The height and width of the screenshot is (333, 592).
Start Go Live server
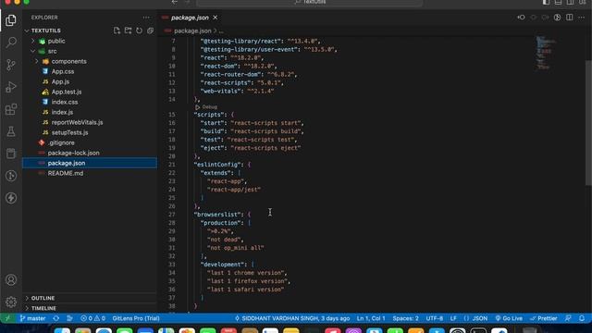[509, 318]
